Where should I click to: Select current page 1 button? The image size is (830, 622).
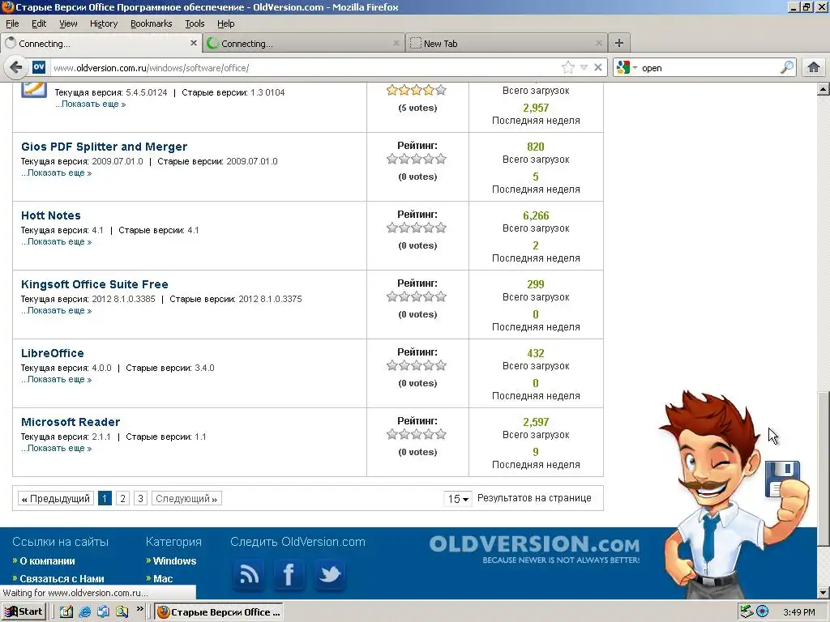[105, 498]
